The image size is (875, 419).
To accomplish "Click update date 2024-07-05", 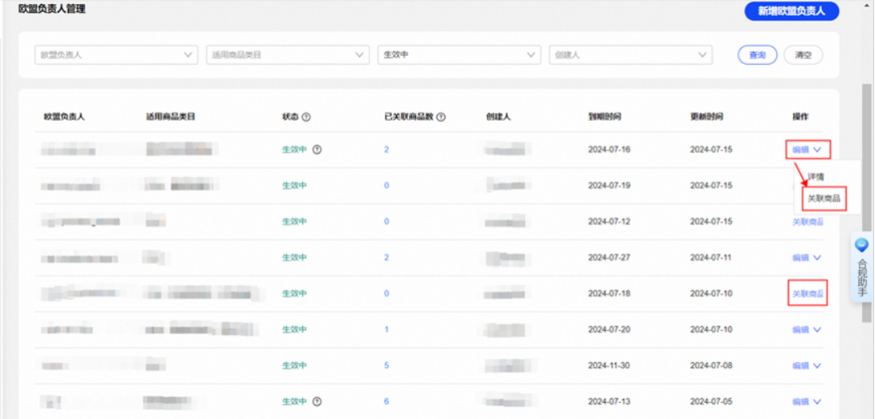I will click(711, 401).
